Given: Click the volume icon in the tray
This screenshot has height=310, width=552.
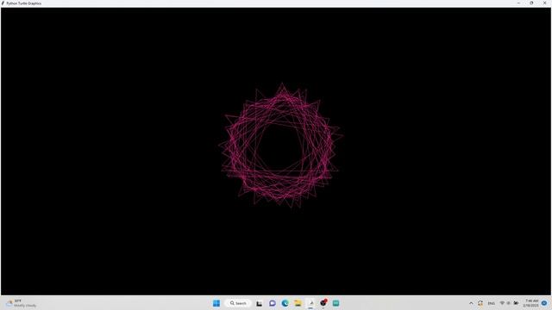Looking at the screenshot, I should point(508,303).
